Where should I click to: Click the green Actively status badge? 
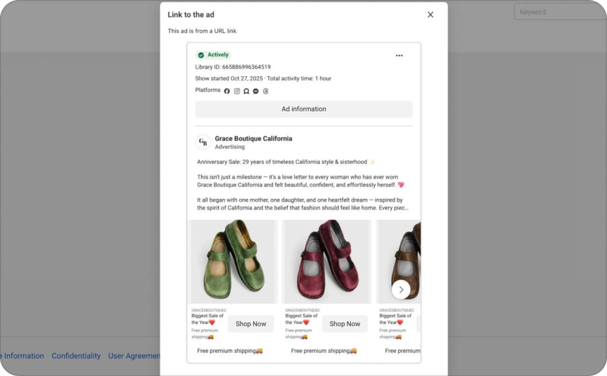click(213, 55)
